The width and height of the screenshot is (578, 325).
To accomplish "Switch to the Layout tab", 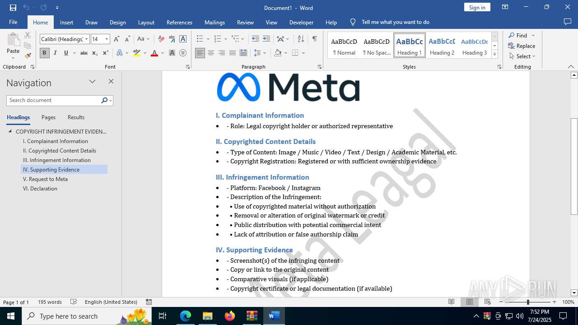I will click(x=146, y=22).
